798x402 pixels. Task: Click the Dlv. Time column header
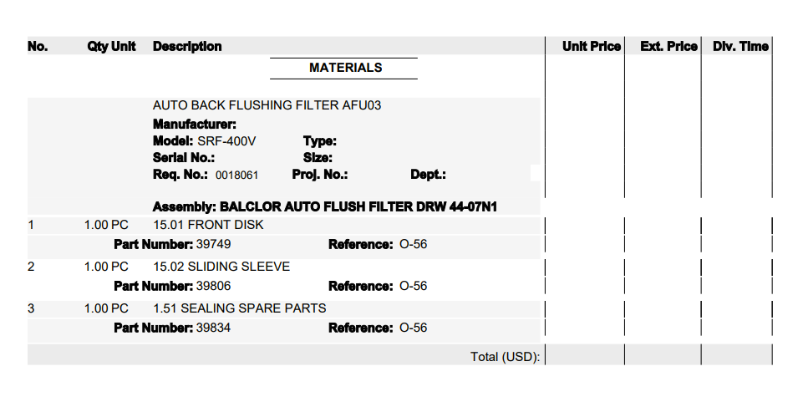click(x=740, y=46)
